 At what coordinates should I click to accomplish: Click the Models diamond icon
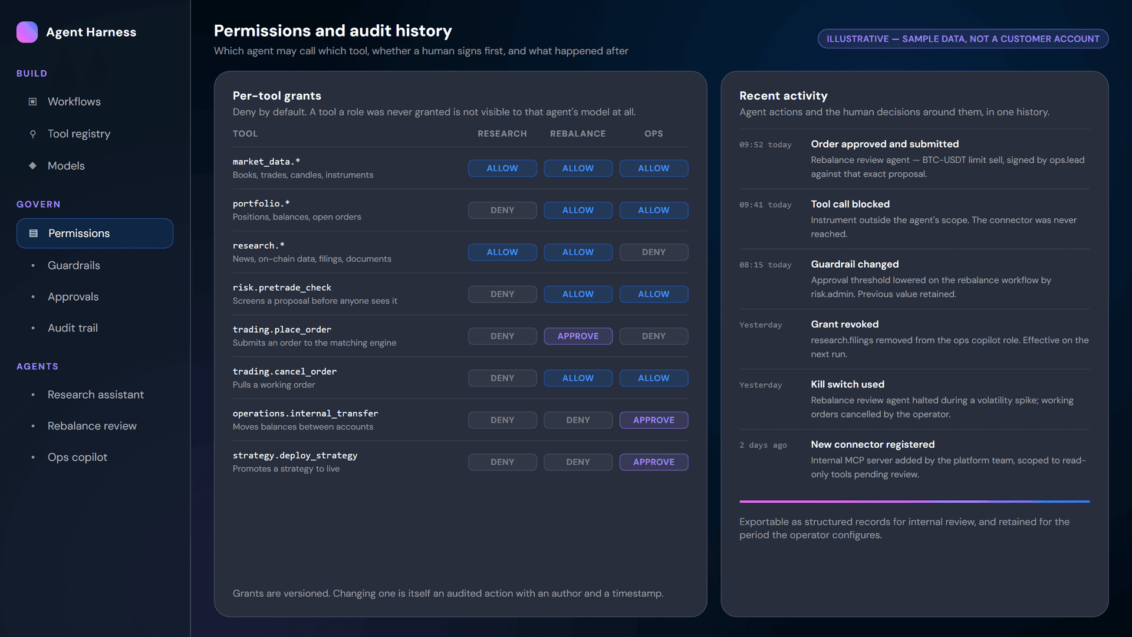pyautogui.click(x=33, y=166)
